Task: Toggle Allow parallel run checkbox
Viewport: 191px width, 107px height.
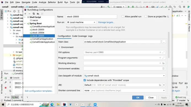Action: [123, 17]
